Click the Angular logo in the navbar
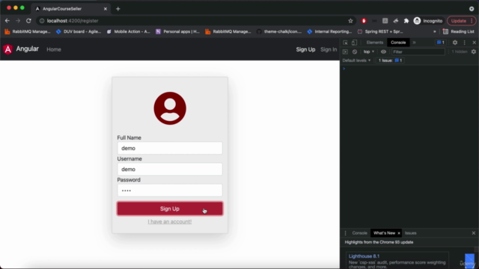Image resolution: width=479 pixels, height=269 pixels. [8, 49]
